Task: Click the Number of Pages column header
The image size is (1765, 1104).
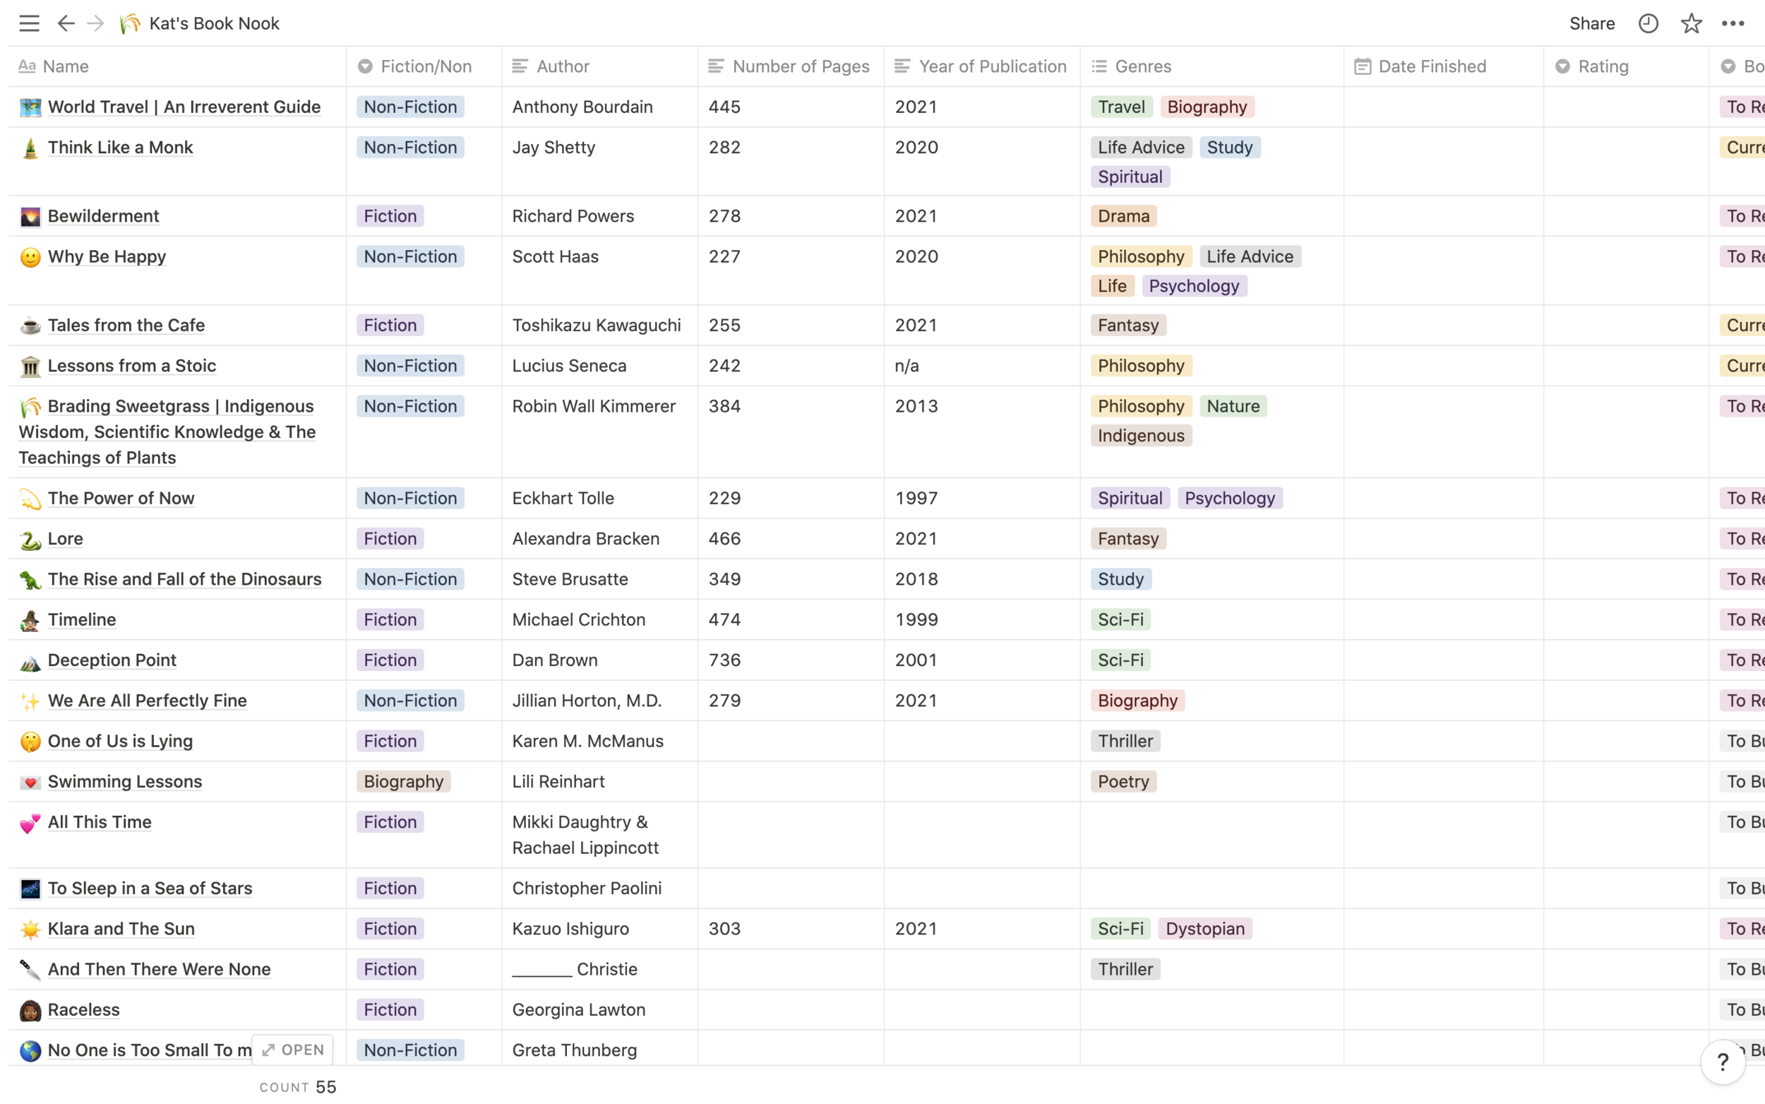Action: coord(800,66)
